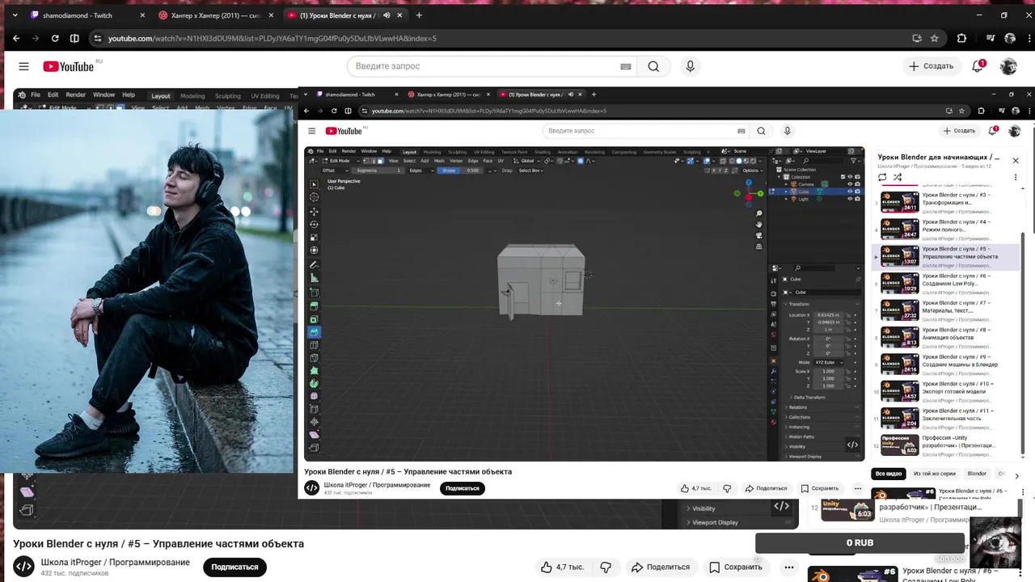The width and height of the screenshot is (1035, 582).
Task: Hide the Camera object with its eye icon
Action: click(x=850, y=184)
